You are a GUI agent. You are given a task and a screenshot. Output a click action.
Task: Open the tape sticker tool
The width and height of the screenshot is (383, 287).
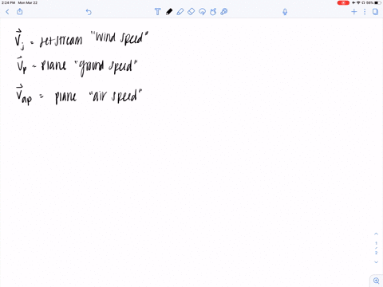(224, 12)
